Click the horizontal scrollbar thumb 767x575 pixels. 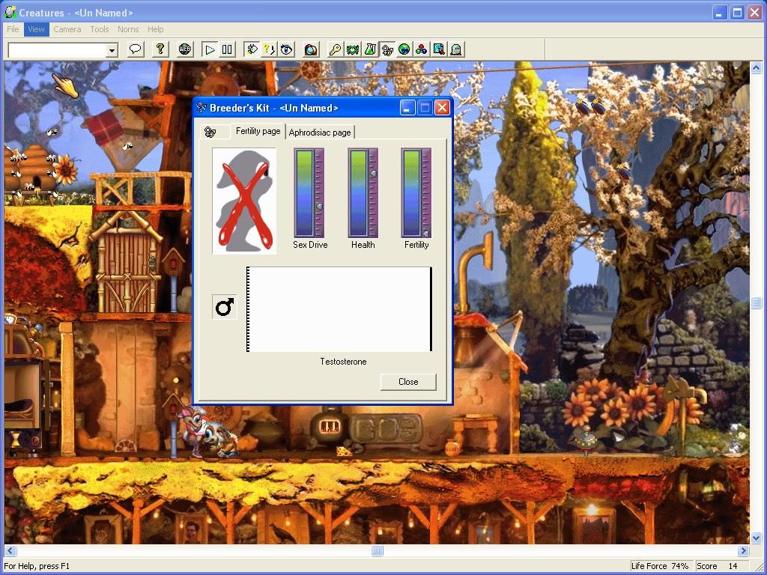(x=378, y=551)
